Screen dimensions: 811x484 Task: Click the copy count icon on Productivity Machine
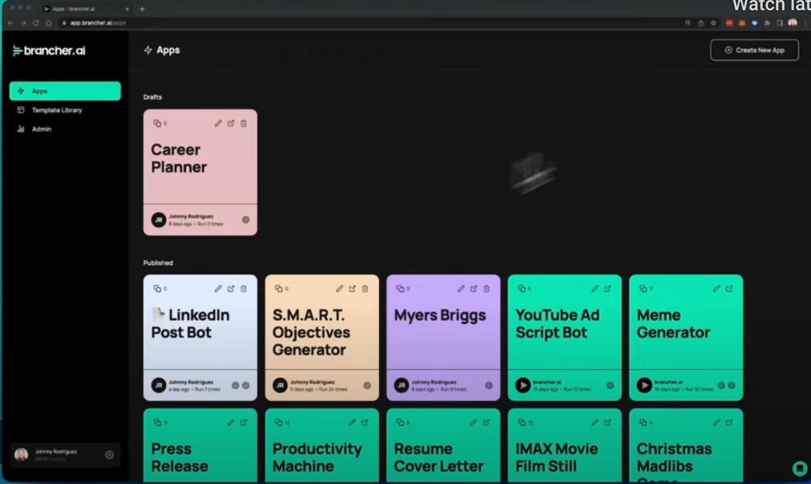pos(279,423)
